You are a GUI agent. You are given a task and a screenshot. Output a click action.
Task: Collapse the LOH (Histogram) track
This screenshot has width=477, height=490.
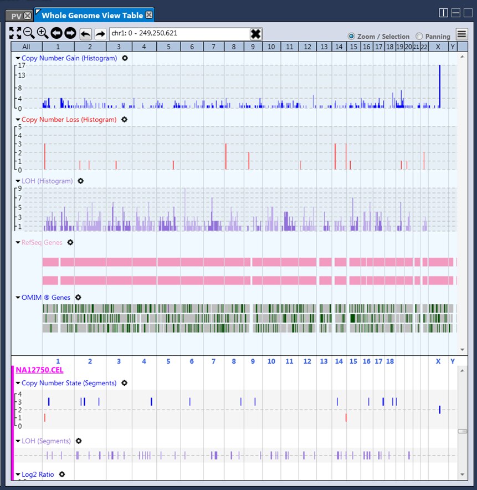[x=18, y=181]
